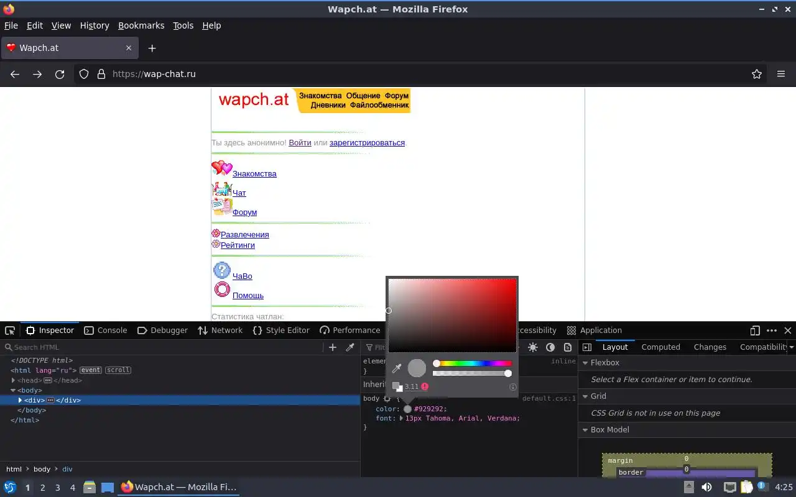
Task: Toggle print media simulation
Action: coord(568,347)
